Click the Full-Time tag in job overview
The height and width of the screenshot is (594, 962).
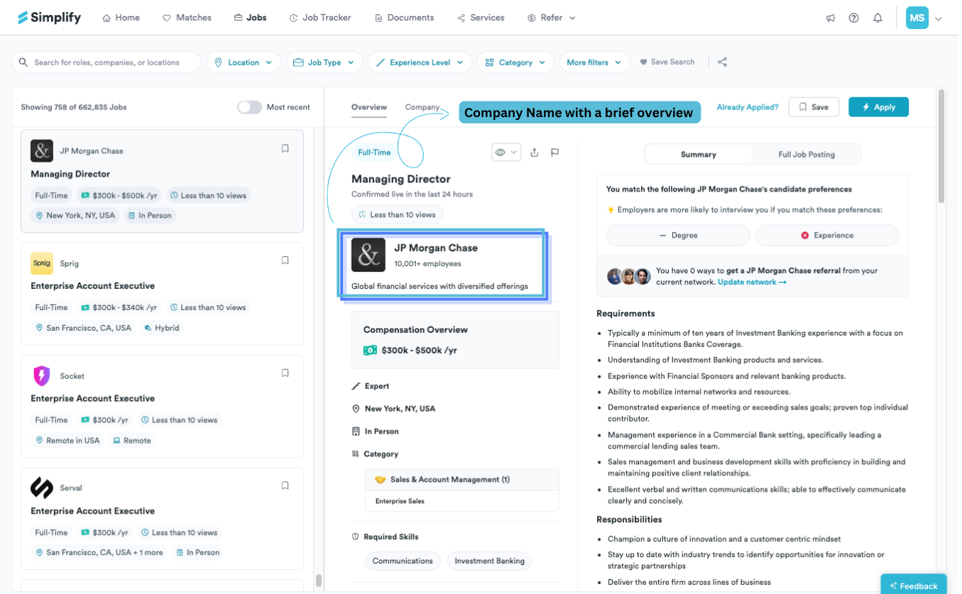374,153
